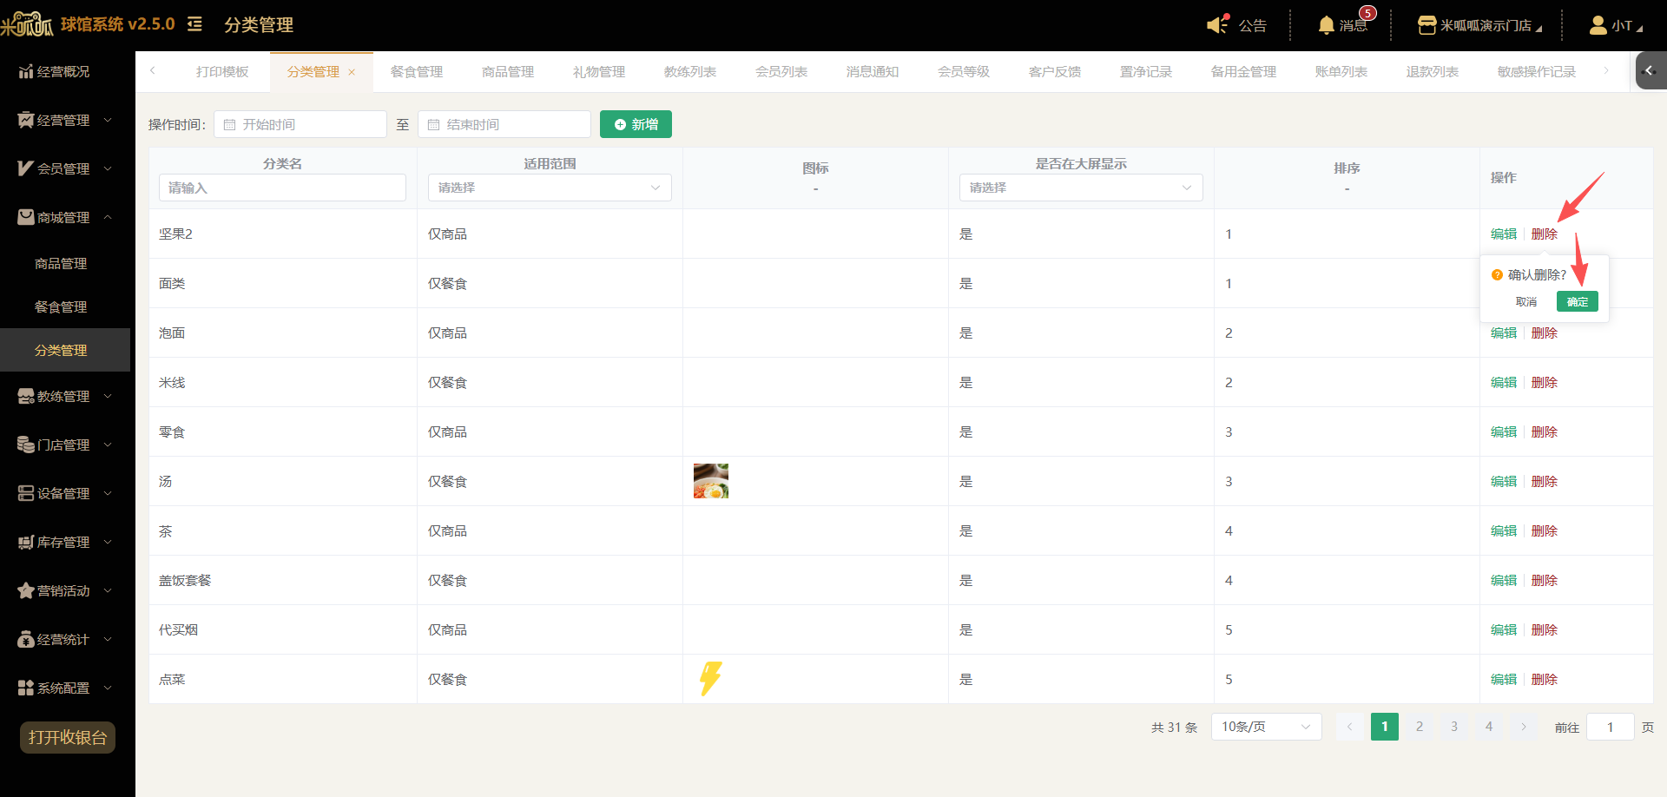Expand the 设备管理 sidebar menu
Image resolution: width=1667 pixels, height=797 pixels.
pos(65,493)
